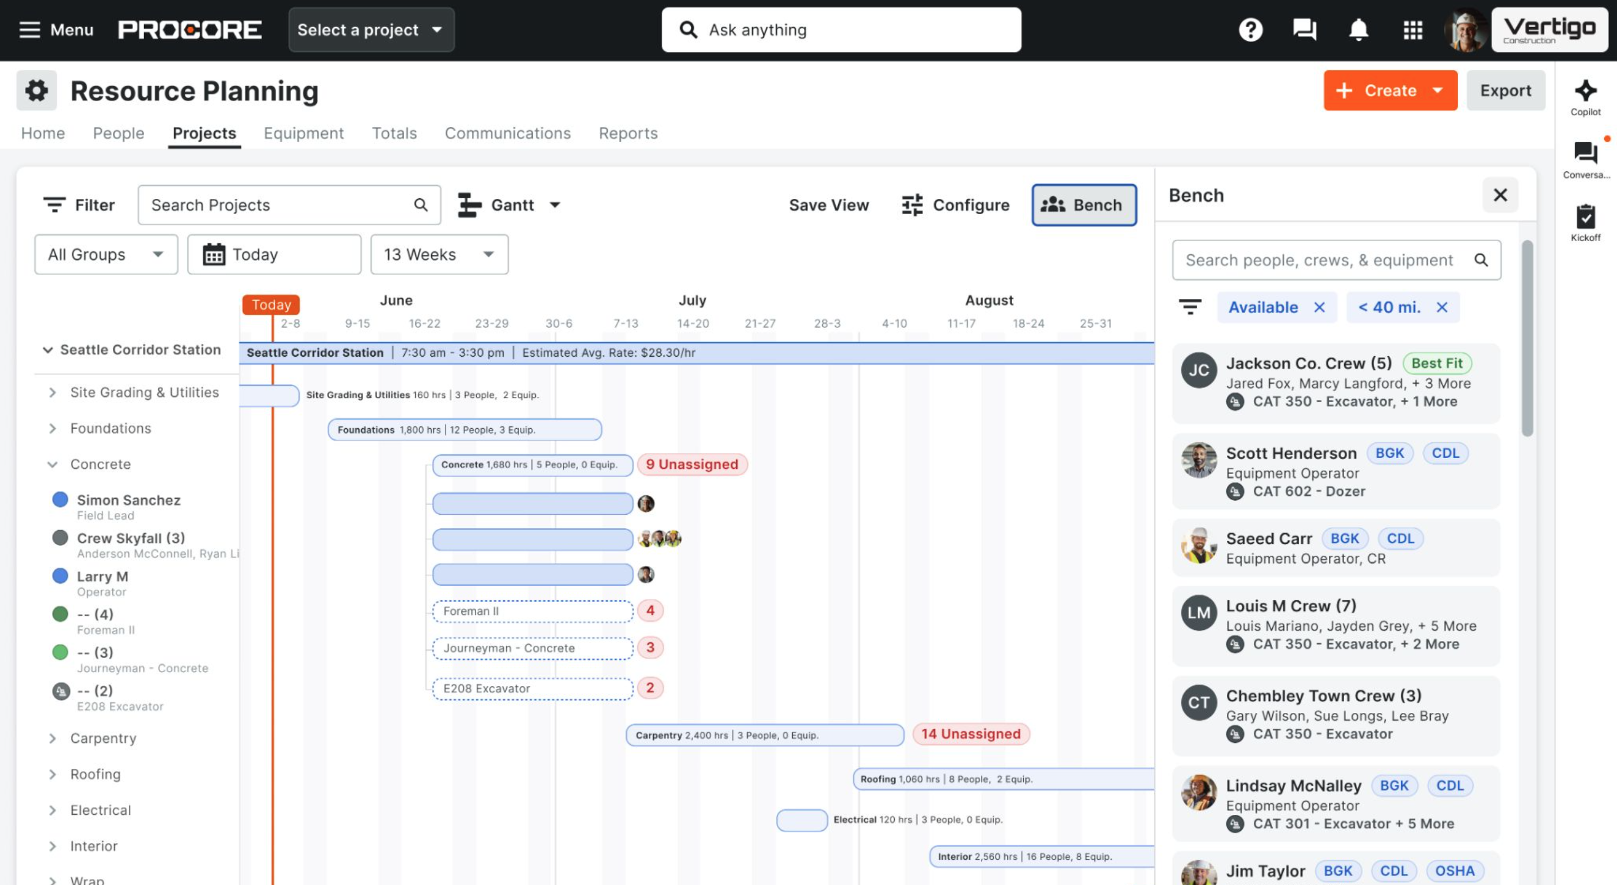Open the All Groups dropdown
The image size is (1617, 885).
click(106, 255)
